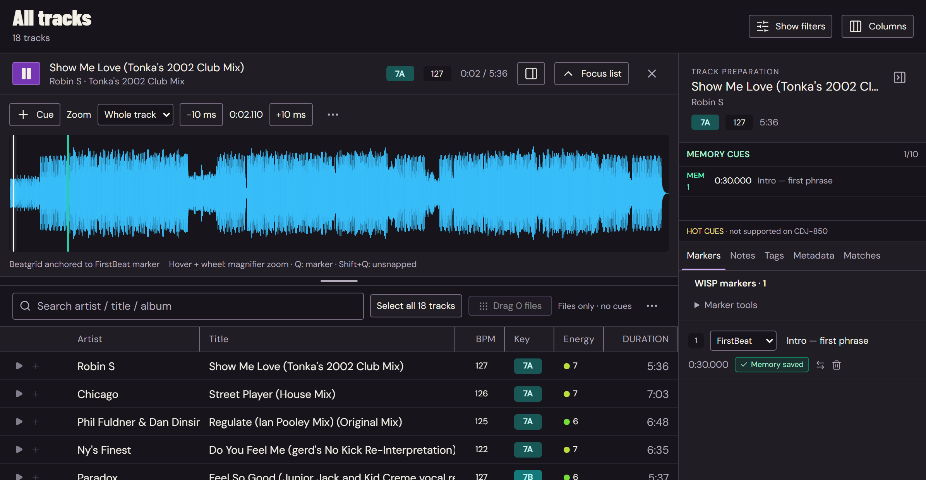Click the Memory saved status badge
The image size is (926, 480).
[772, 365]
